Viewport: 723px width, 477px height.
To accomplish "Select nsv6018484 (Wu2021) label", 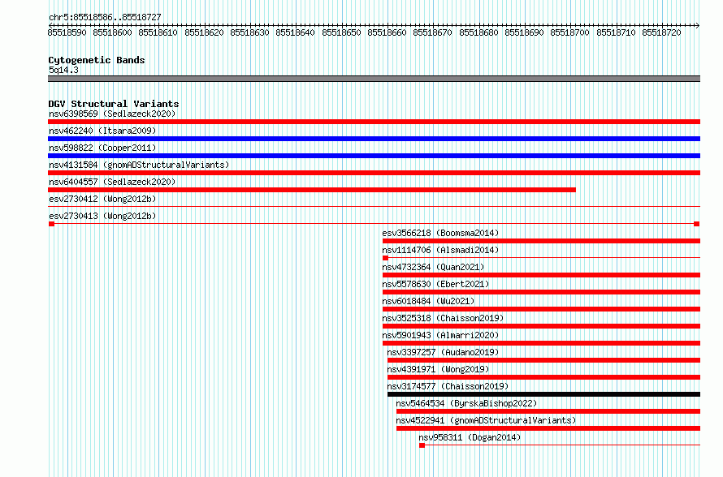I will click(428, 301).
